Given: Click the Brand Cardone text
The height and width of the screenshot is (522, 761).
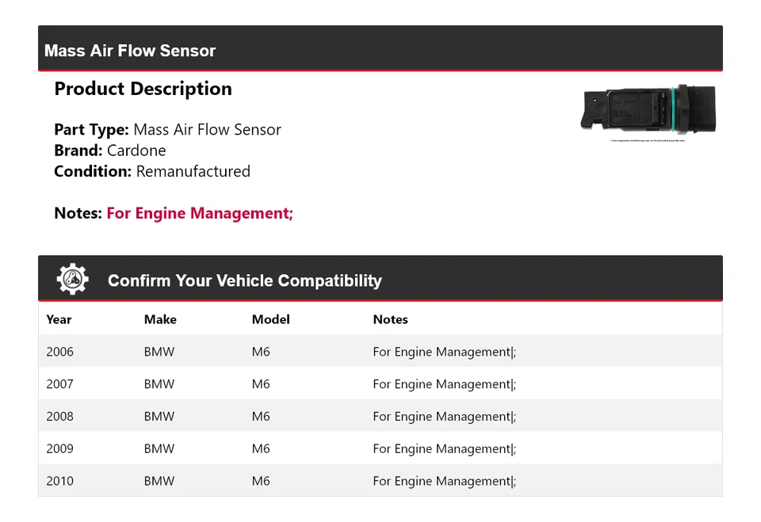Looking at the screenshot, I should click(x=110, y=151).
